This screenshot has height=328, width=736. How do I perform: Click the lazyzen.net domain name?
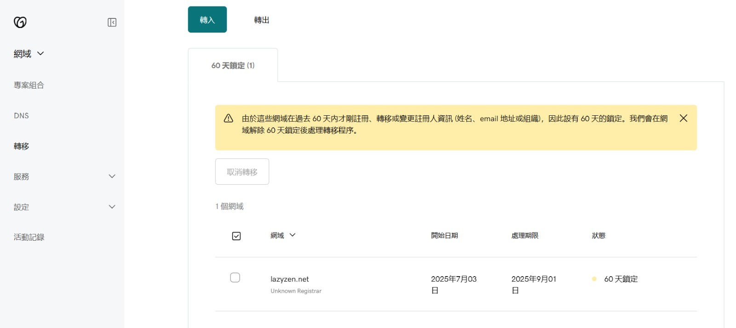coord(289,279)
